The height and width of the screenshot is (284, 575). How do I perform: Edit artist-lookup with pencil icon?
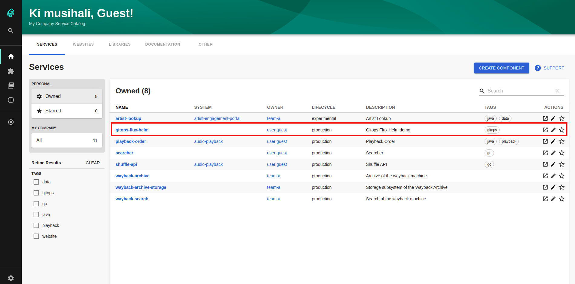(553, 118)
